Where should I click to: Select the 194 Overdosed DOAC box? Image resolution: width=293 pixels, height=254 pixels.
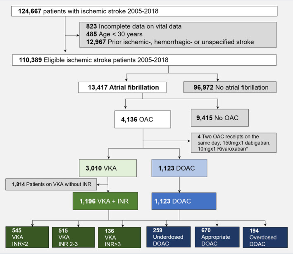[x=264, y=237]
